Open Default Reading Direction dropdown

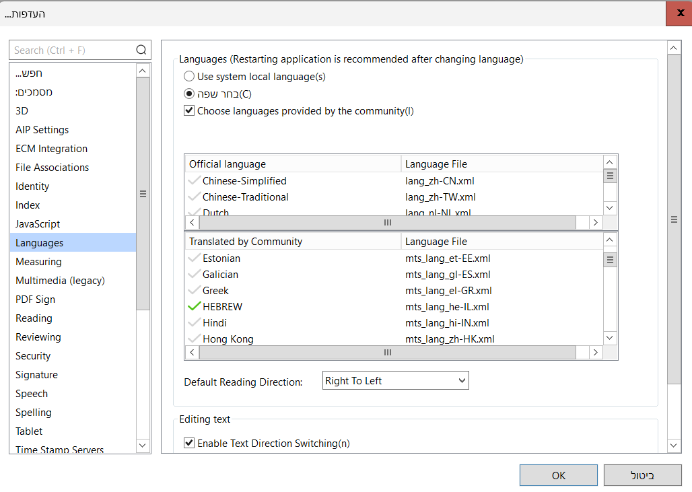coord(396,381)
